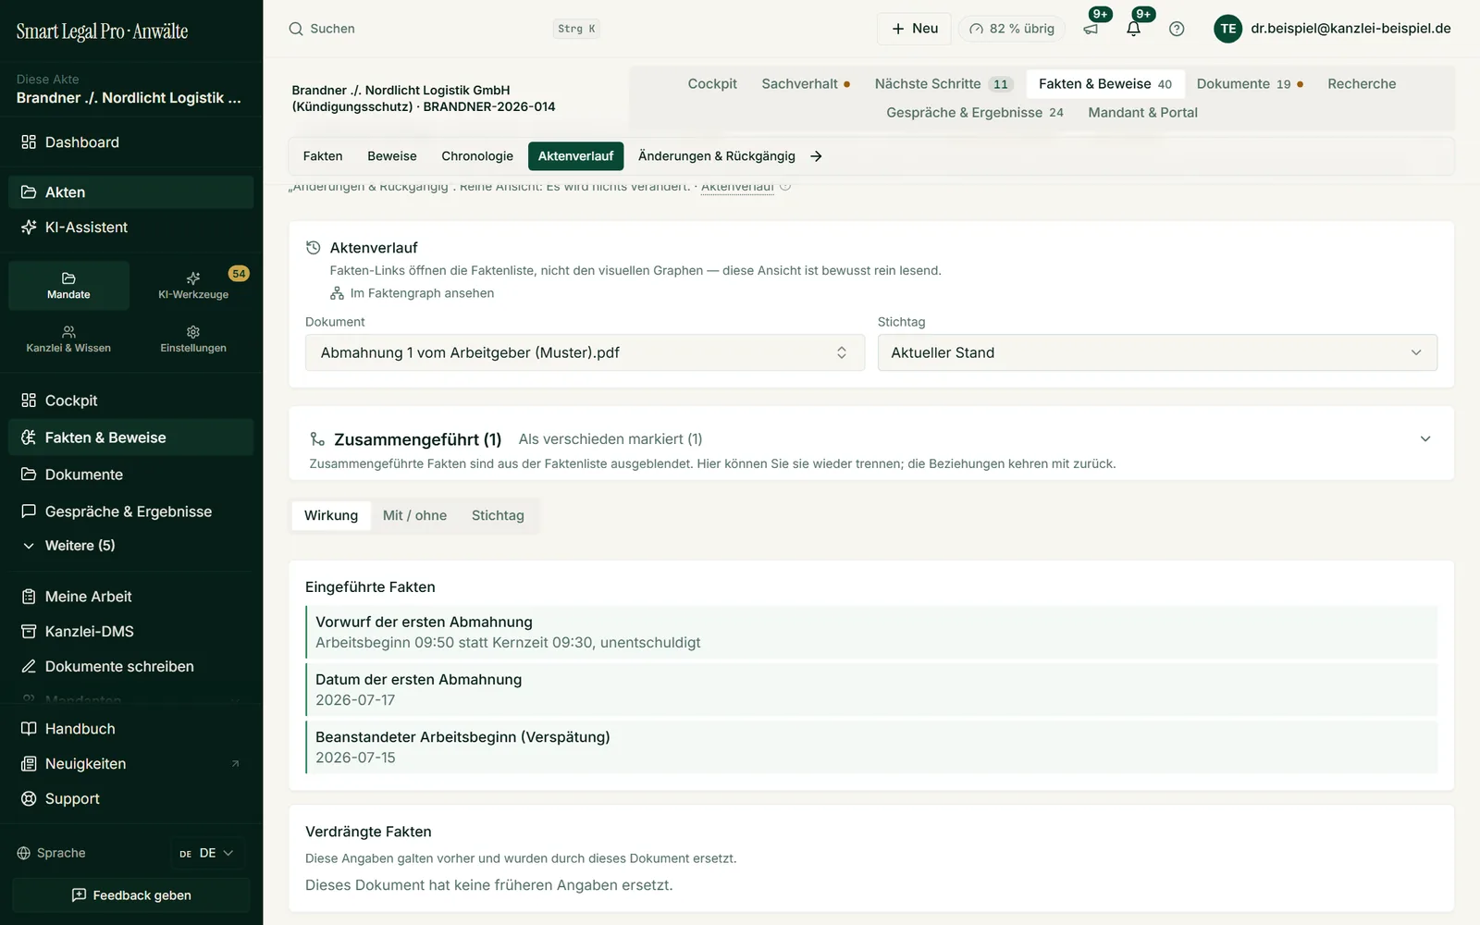The width and height of the screenshot is (1480, 925).
Task: Open the DE language dropdown
Action: (207, 853)
